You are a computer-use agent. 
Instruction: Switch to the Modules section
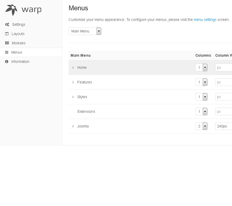coord(19,43)
